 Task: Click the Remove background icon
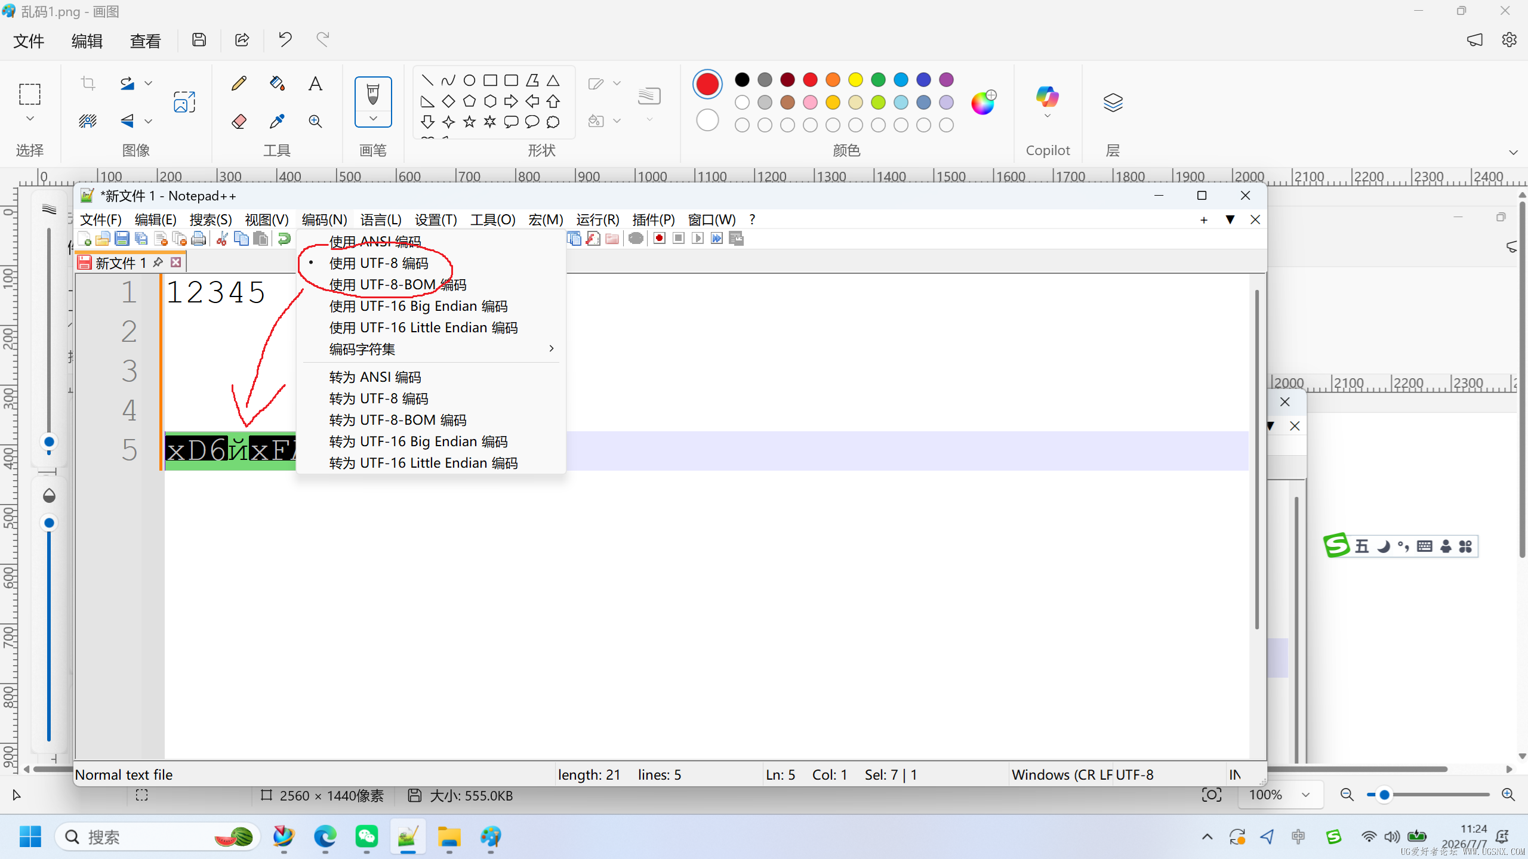(x=88, y=122)
